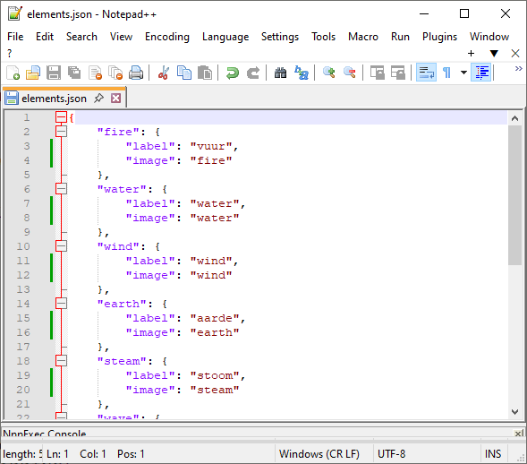527x464 pixels.
Task: Click the Close document toolbar icon
Action: (x=95, y=73)
